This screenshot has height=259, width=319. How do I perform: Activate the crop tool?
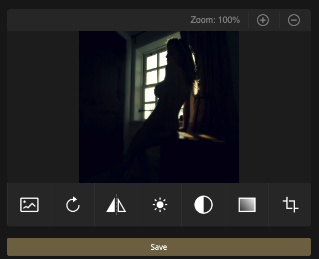tap(291, 205)
